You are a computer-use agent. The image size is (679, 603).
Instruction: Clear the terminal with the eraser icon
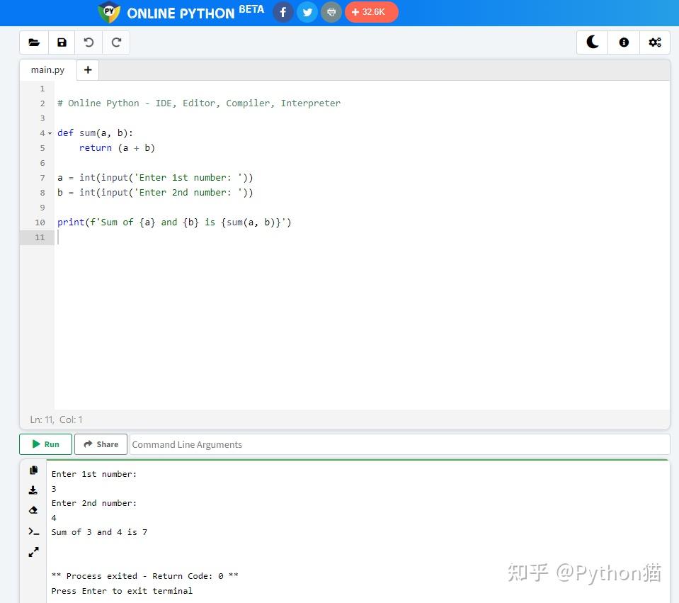tap(33, 510)
